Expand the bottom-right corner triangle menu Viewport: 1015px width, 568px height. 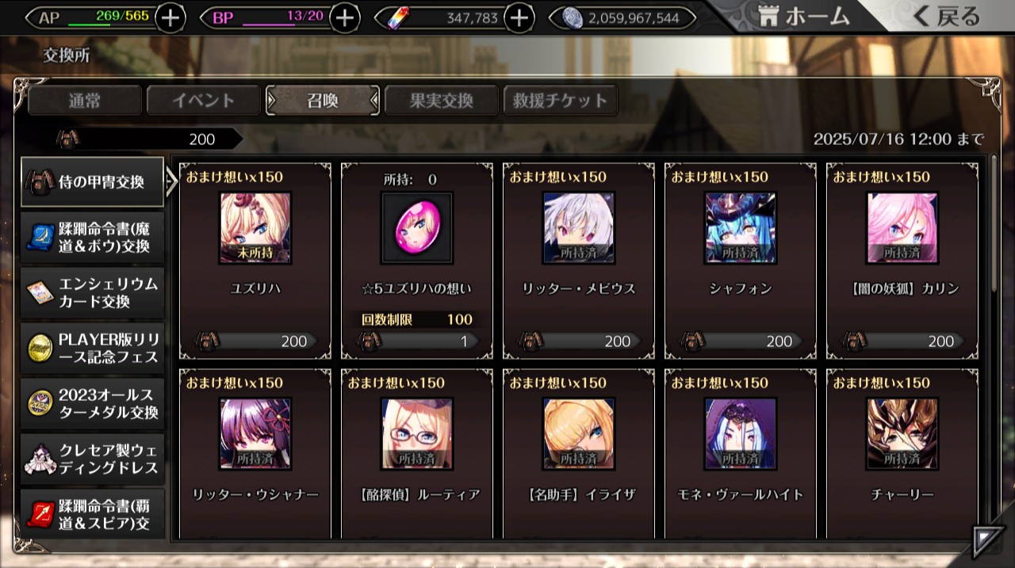[988, 541]
